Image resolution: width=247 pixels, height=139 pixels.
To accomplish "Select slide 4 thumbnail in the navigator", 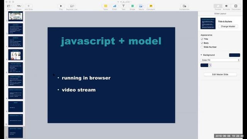I will point(15,42).
